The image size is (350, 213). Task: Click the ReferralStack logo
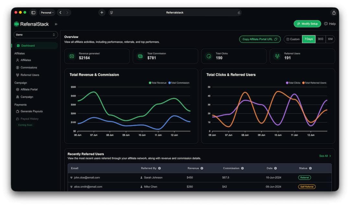[31, 24]
